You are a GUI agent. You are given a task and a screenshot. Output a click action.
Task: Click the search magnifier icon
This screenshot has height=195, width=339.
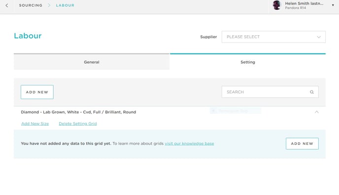312,92
